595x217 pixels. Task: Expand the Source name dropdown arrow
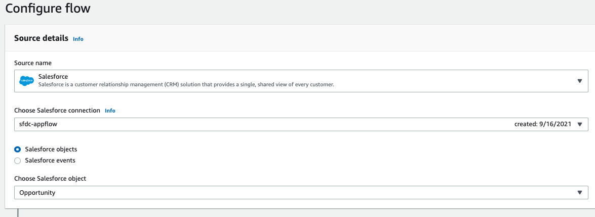(x=579, y=81)
